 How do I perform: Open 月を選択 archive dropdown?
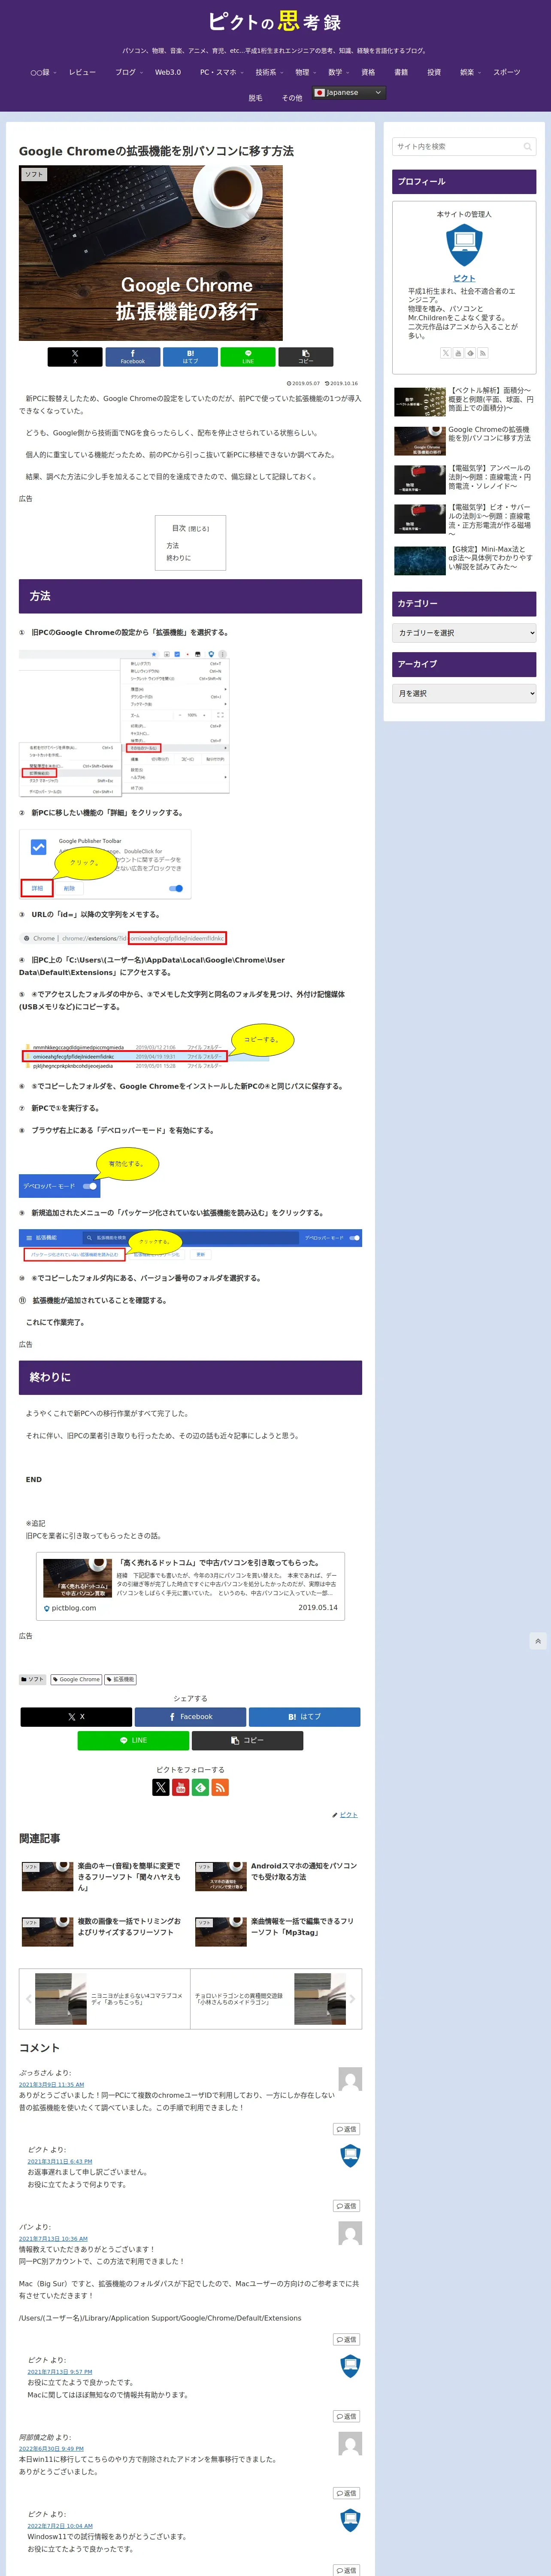tap(464, 693)
